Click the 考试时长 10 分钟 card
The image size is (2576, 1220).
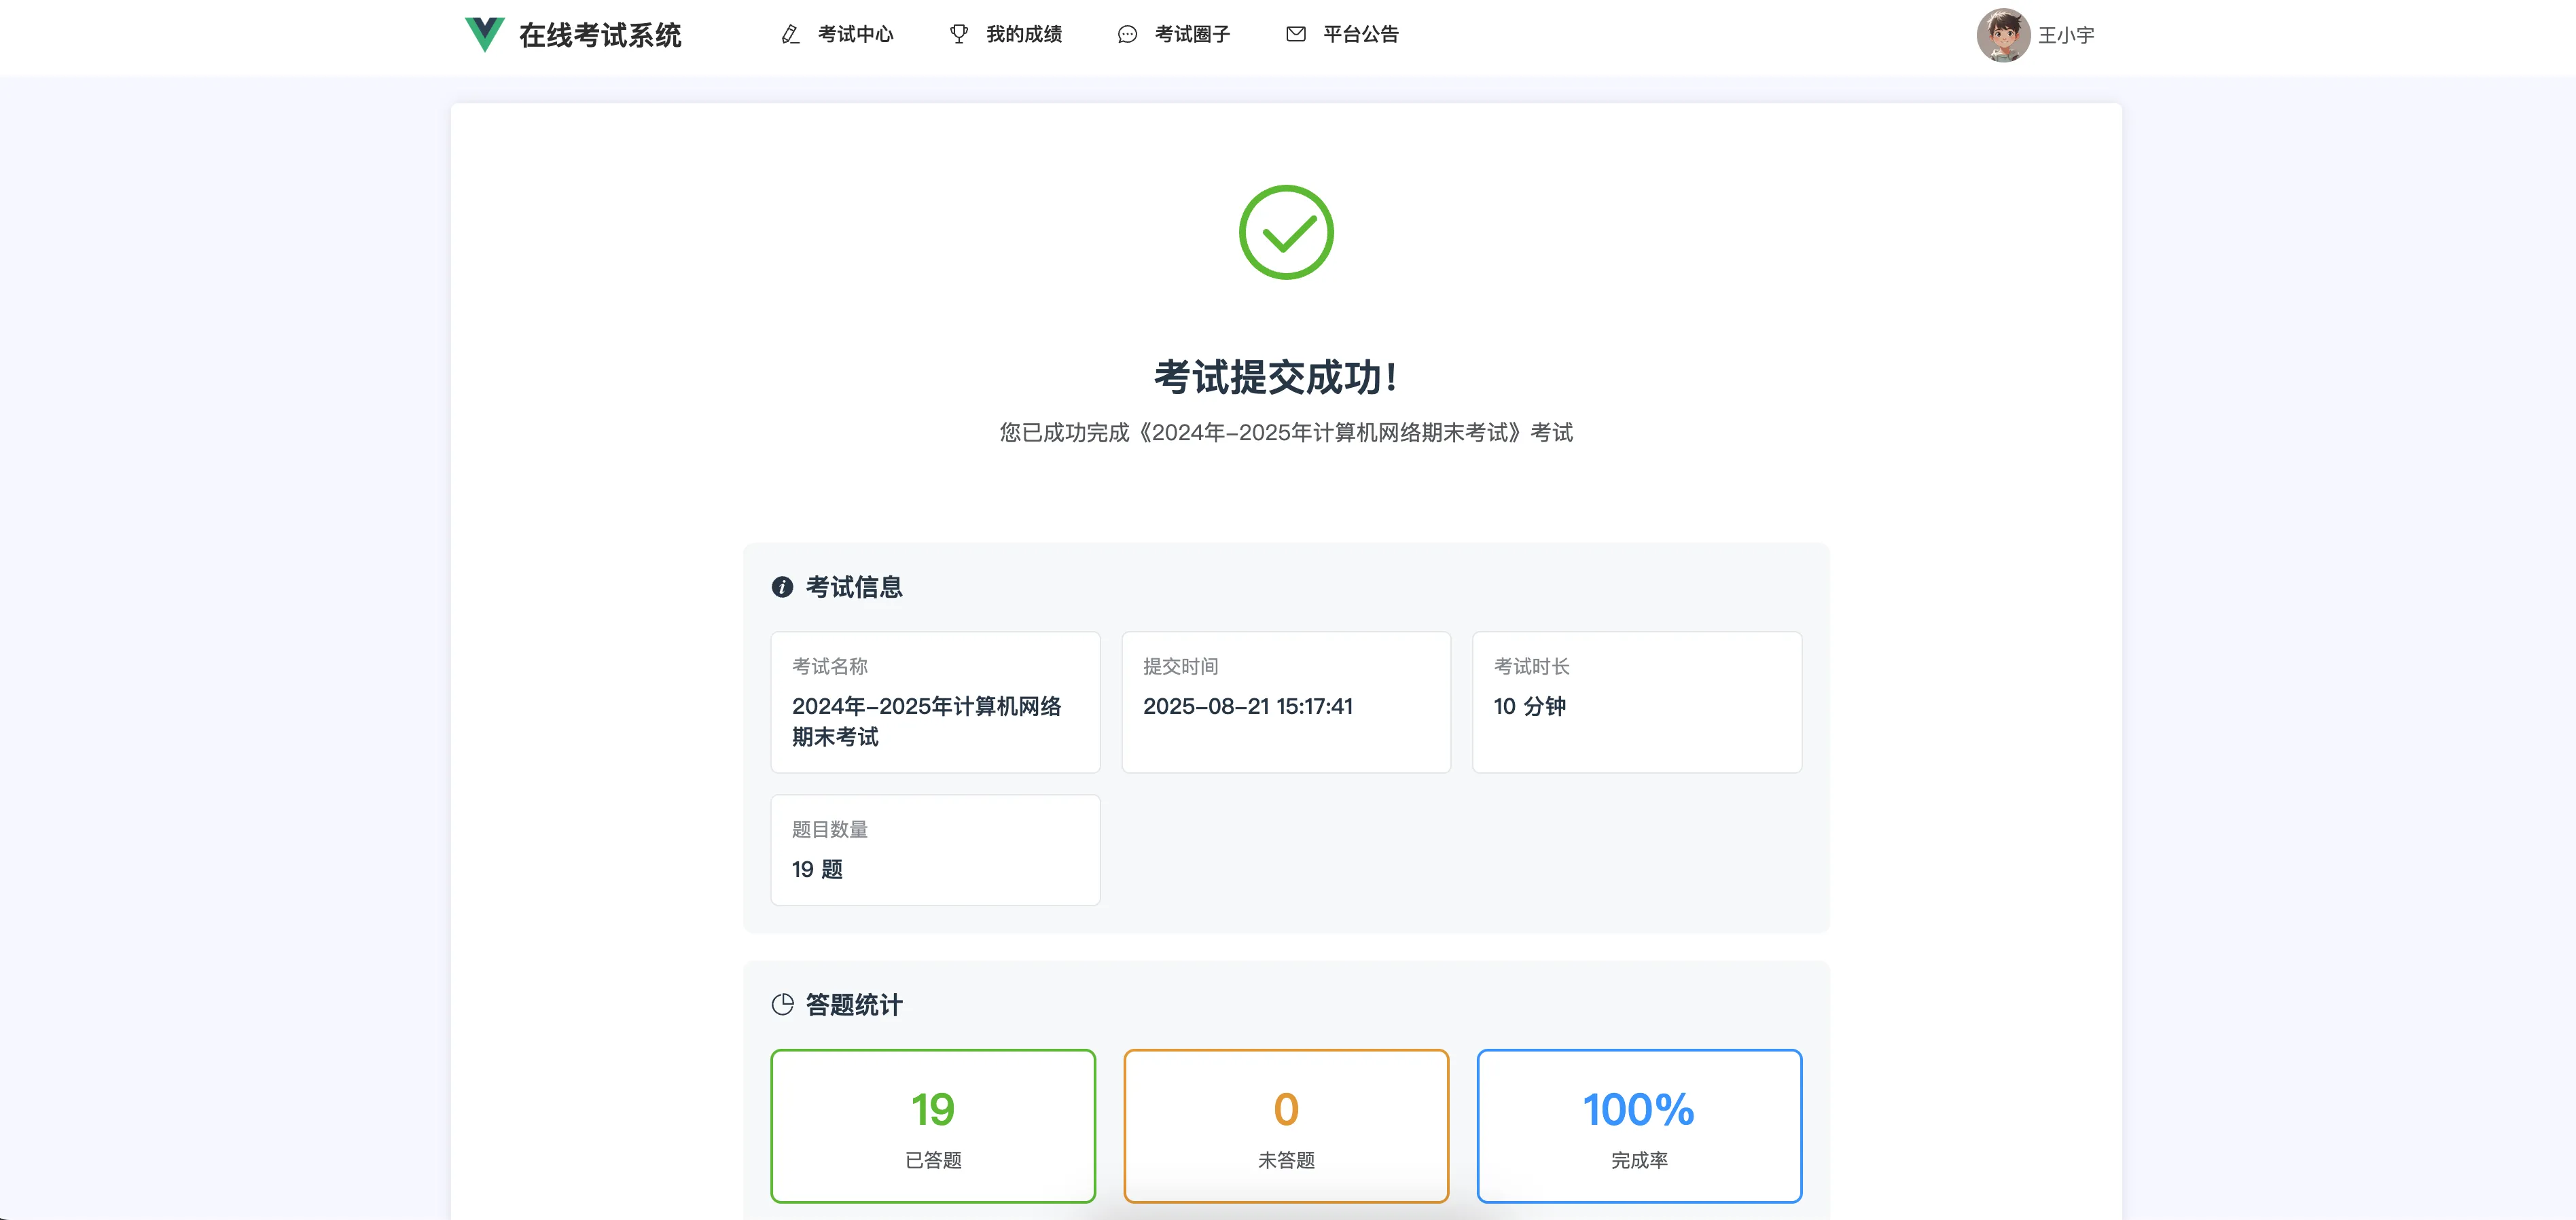click(x=1637, y=702)
